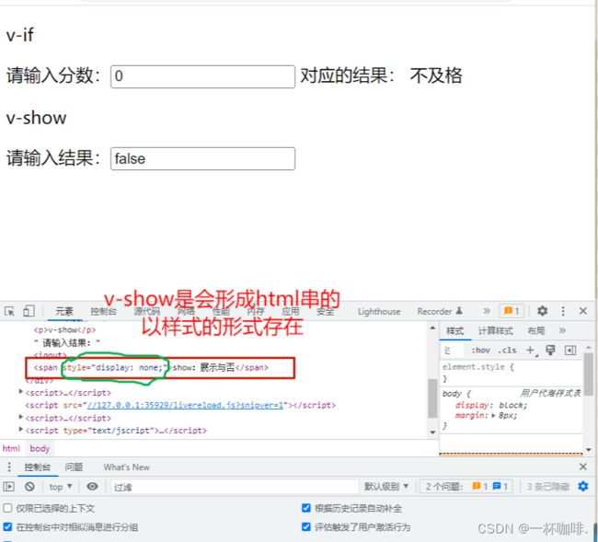
Task: Select the 布局 tab
Action: tap(535, 330)
